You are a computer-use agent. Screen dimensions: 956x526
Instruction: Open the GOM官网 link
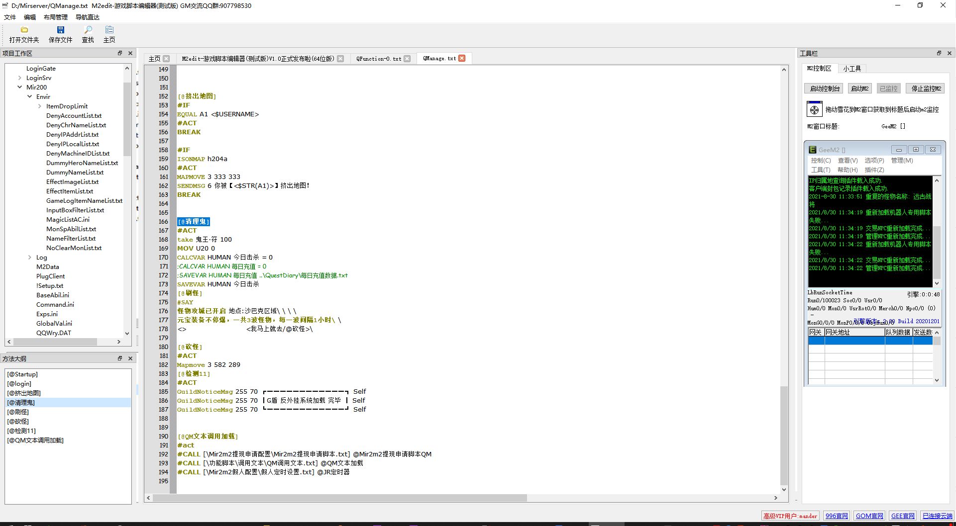869,516
